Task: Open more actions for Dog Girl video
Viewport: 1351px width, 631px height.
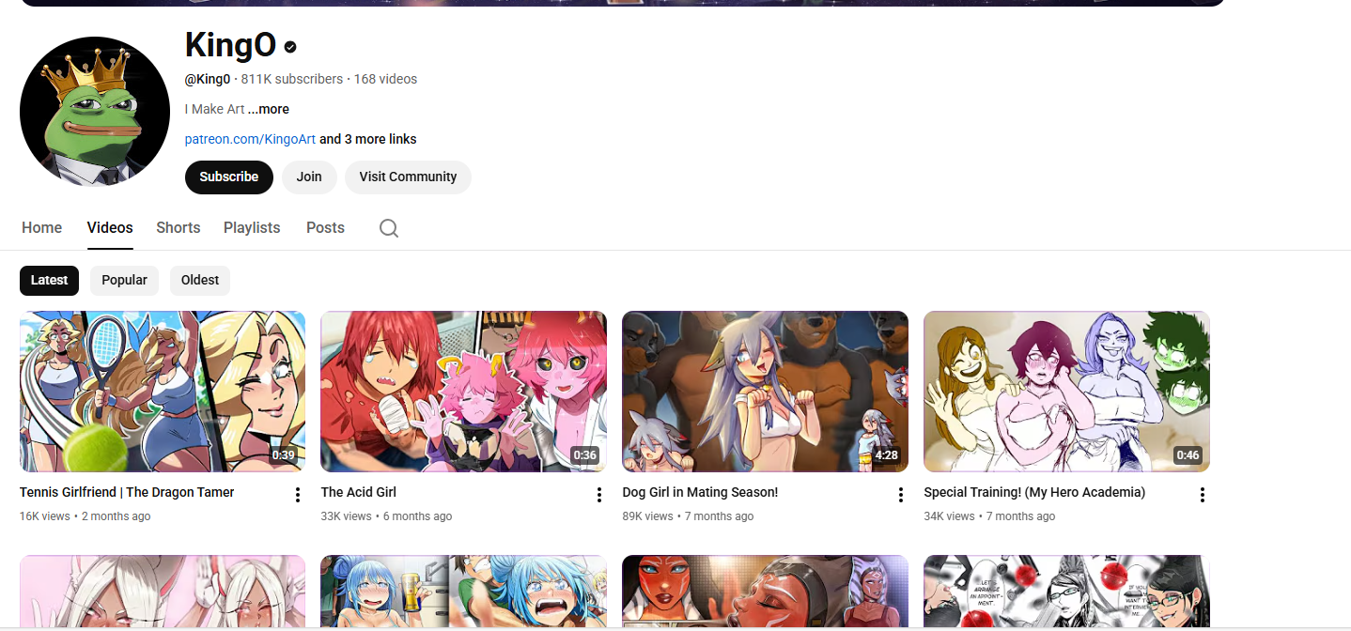Action: click(901, 495)
